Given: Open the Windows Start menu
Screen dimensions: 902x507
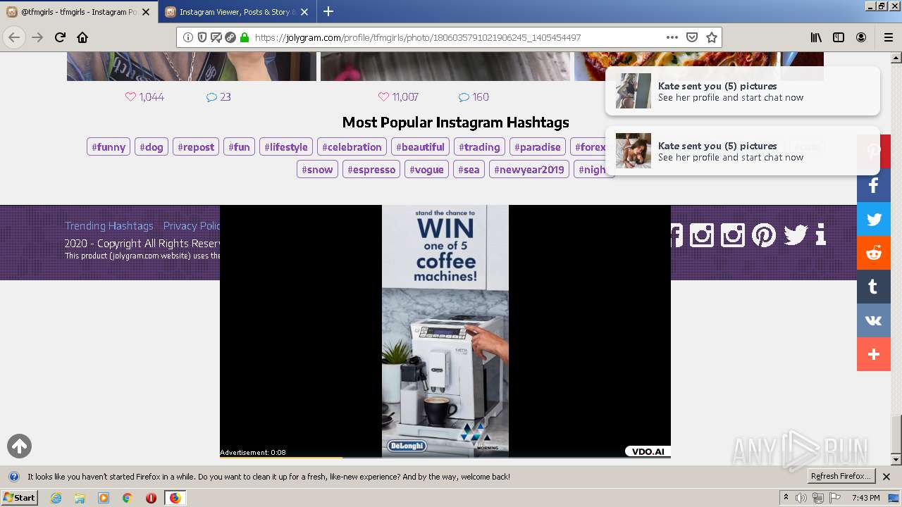Looking at the screenshot, I should tap(20, 497).
